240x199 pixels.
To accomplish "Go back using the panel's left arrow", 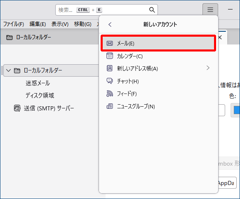I will point(110,24).
